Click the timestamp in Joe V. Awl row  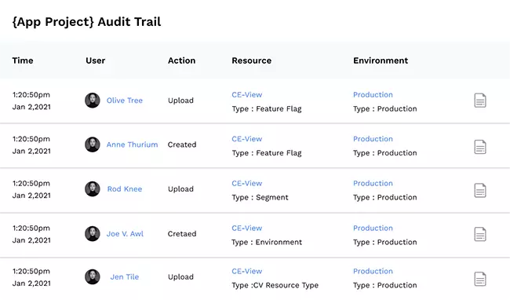point(31,234)
